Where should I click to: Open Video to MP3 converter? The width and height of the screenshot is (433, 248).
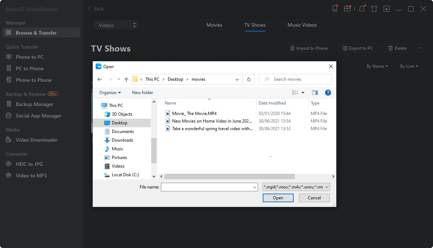31,176
